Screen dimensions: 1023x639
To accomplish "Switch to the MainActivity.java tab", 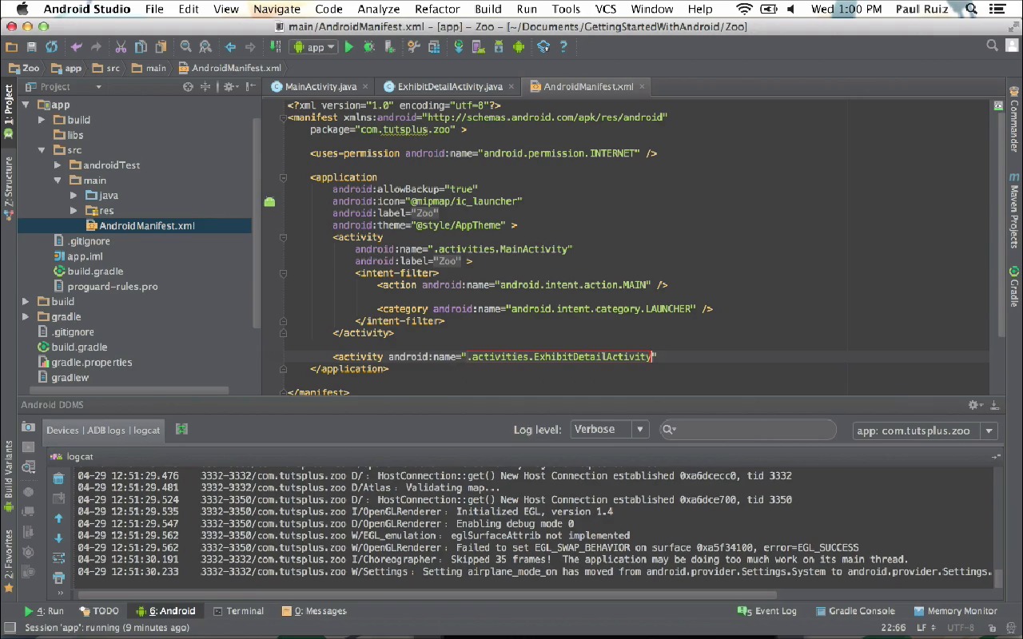I will point(320,86).
